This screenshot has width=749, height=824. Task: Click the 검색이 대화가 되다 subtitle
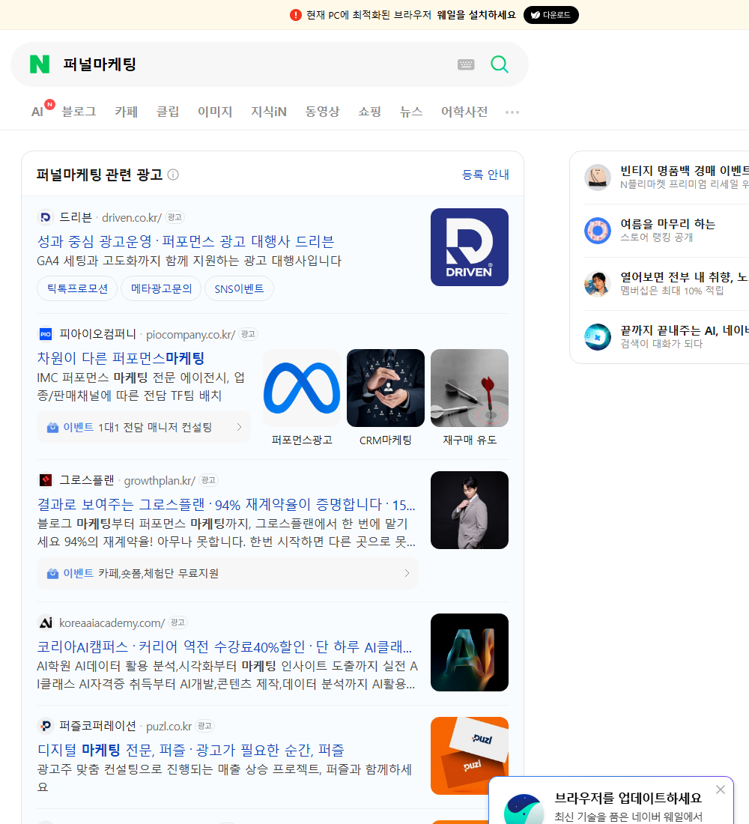[x=661, y=344]
